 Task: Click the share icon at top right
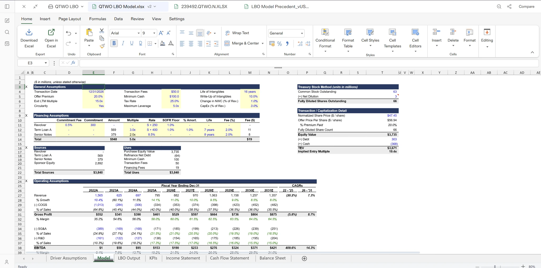pyautogui.click(x=509, y=6)
